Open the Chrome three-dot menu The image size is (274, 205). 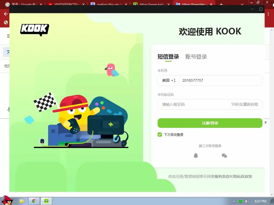coord(268,14)
